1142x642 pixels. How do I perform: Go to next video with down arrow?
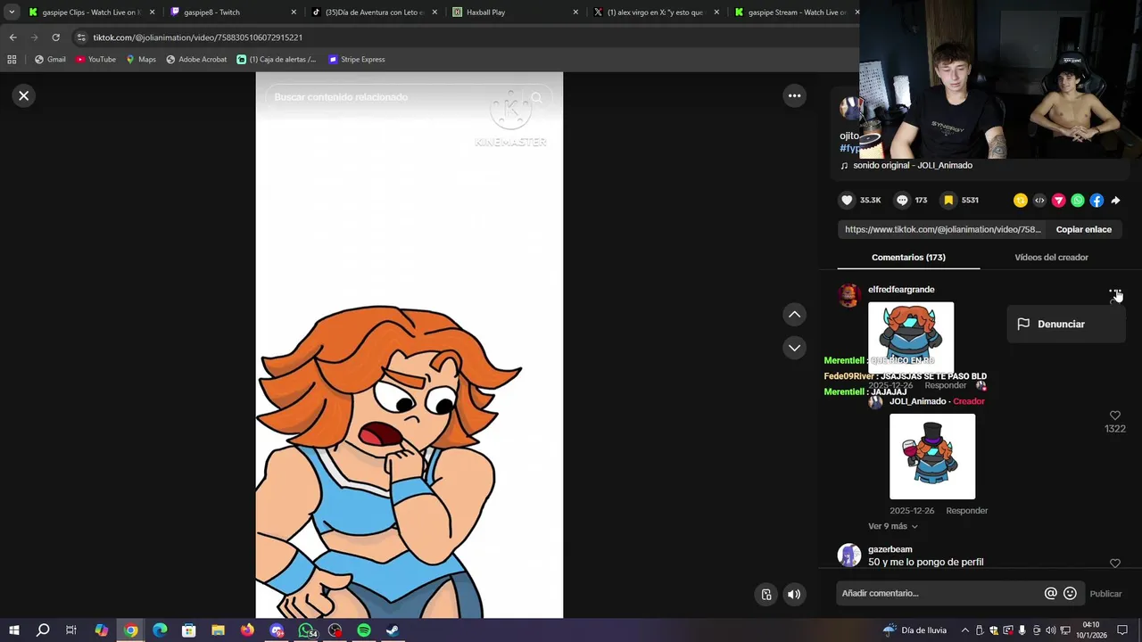pos(794,348)
